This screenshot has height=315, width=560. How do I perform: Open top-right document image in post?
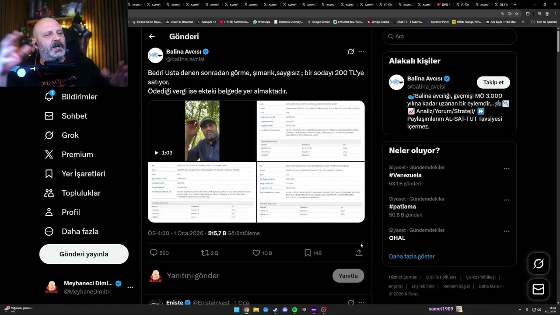point(311,131)
